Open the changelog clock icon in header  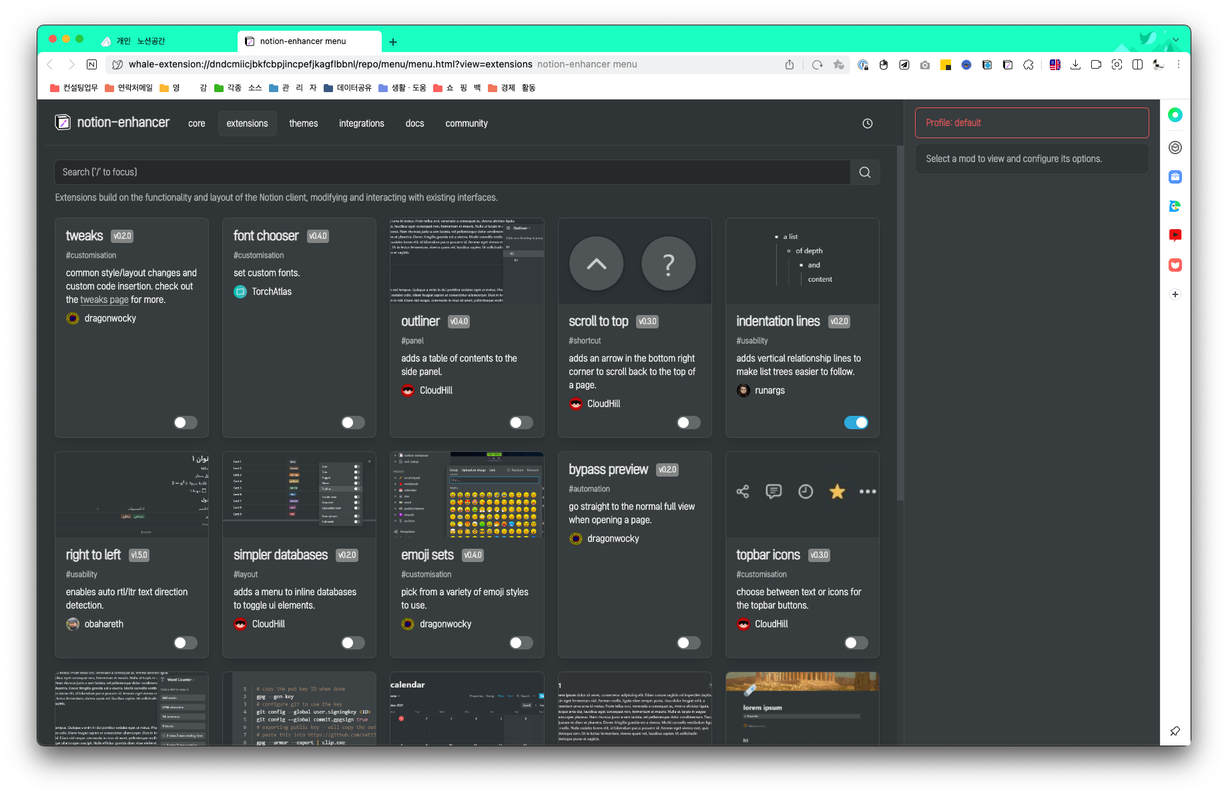pyautogui.click(x=868, y=123)
